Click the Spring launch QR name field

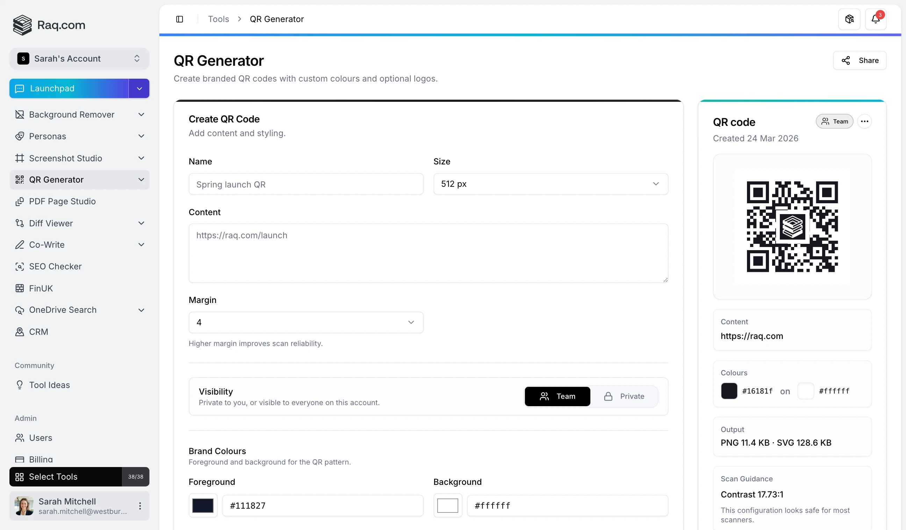click(x=305, y=184)
